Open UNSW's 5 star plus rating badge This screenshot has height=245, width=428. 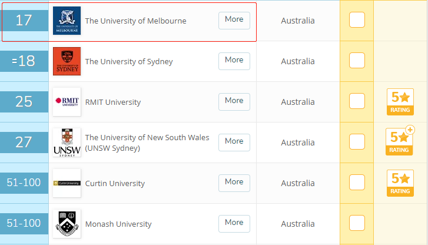(400, 141)
